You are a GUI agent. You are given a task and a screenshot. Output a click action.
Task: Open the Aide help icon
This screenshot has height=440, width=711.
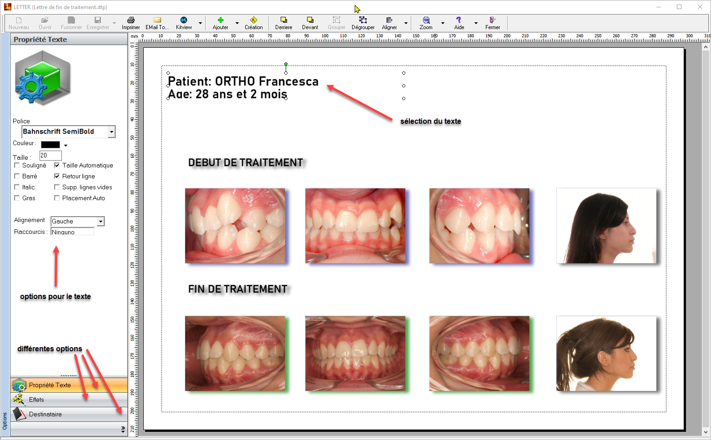459,20
